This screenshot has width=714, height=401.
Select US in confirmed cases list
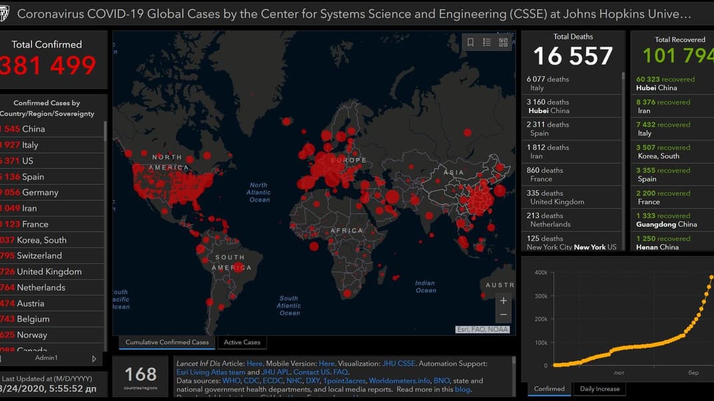point(52,161)
